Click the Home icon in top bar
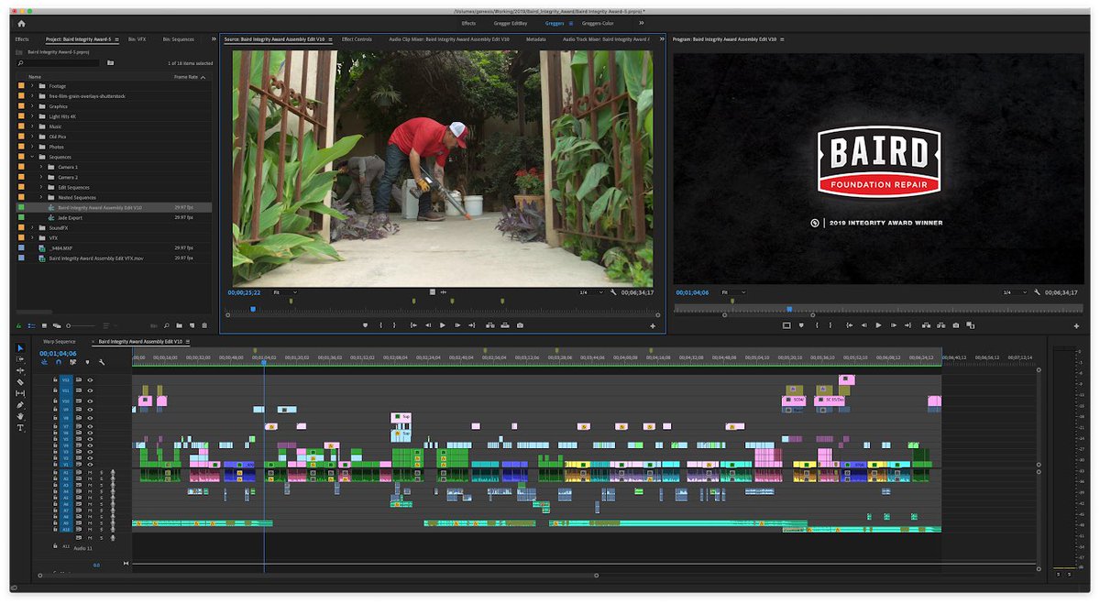 click(x=20, y=23)
